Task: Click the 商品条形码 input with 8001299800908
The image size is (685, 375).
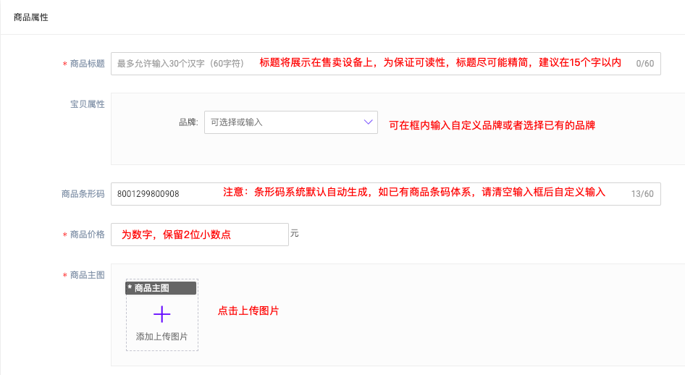Action: click(x=385, y=194)
